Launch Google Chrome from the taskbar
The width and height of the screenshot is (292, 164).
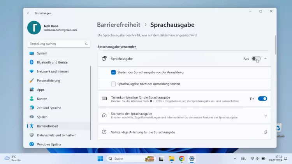181,159
